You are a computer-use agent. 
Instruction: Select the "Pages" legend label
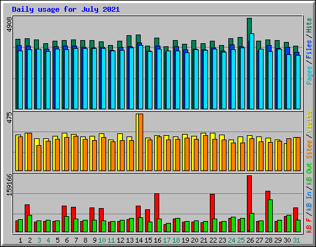309,75
